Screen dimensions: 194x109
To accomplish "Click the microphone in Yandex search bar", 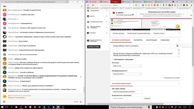I will pyautogui.click(x=149, y=107).
